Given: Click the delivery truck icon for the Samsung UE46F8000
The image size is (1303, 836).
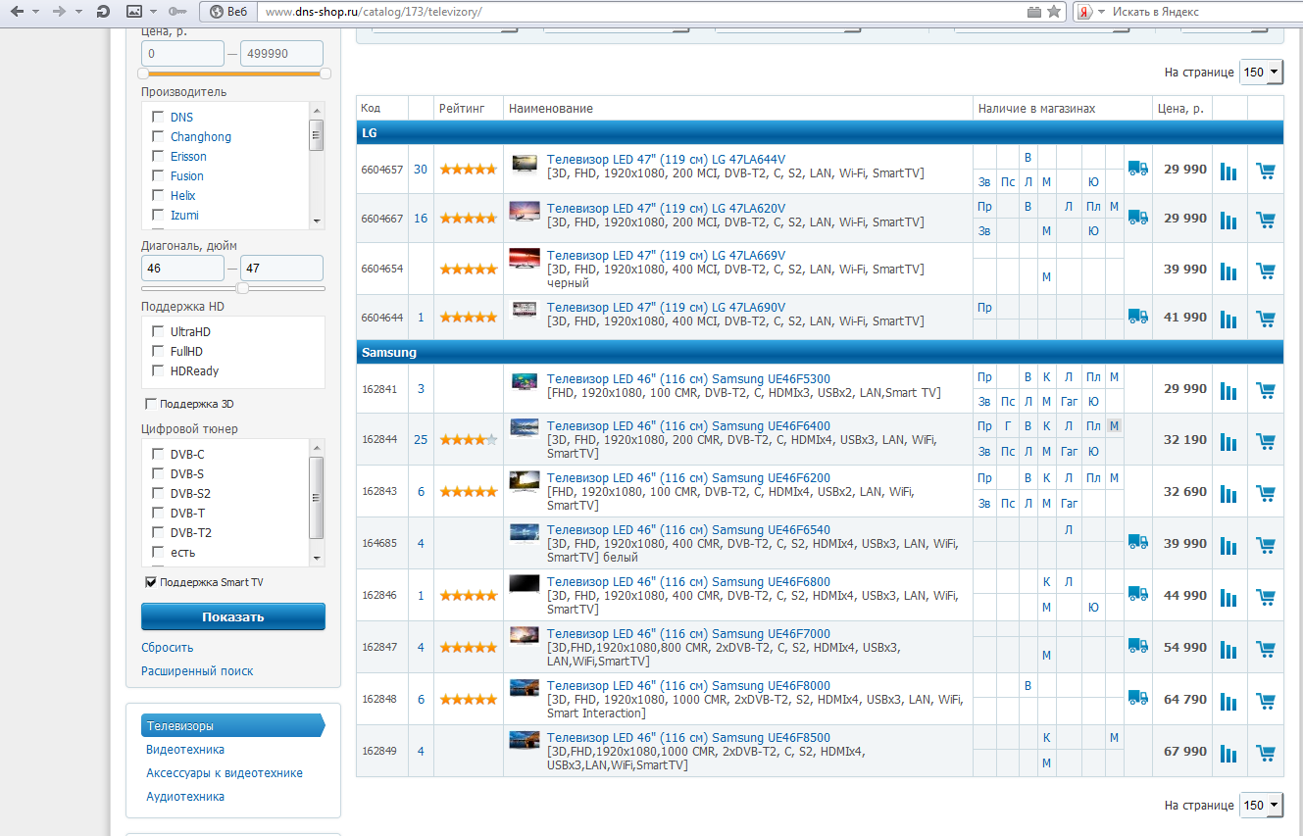Looking at the screenshot, I should pos(1137,698).
